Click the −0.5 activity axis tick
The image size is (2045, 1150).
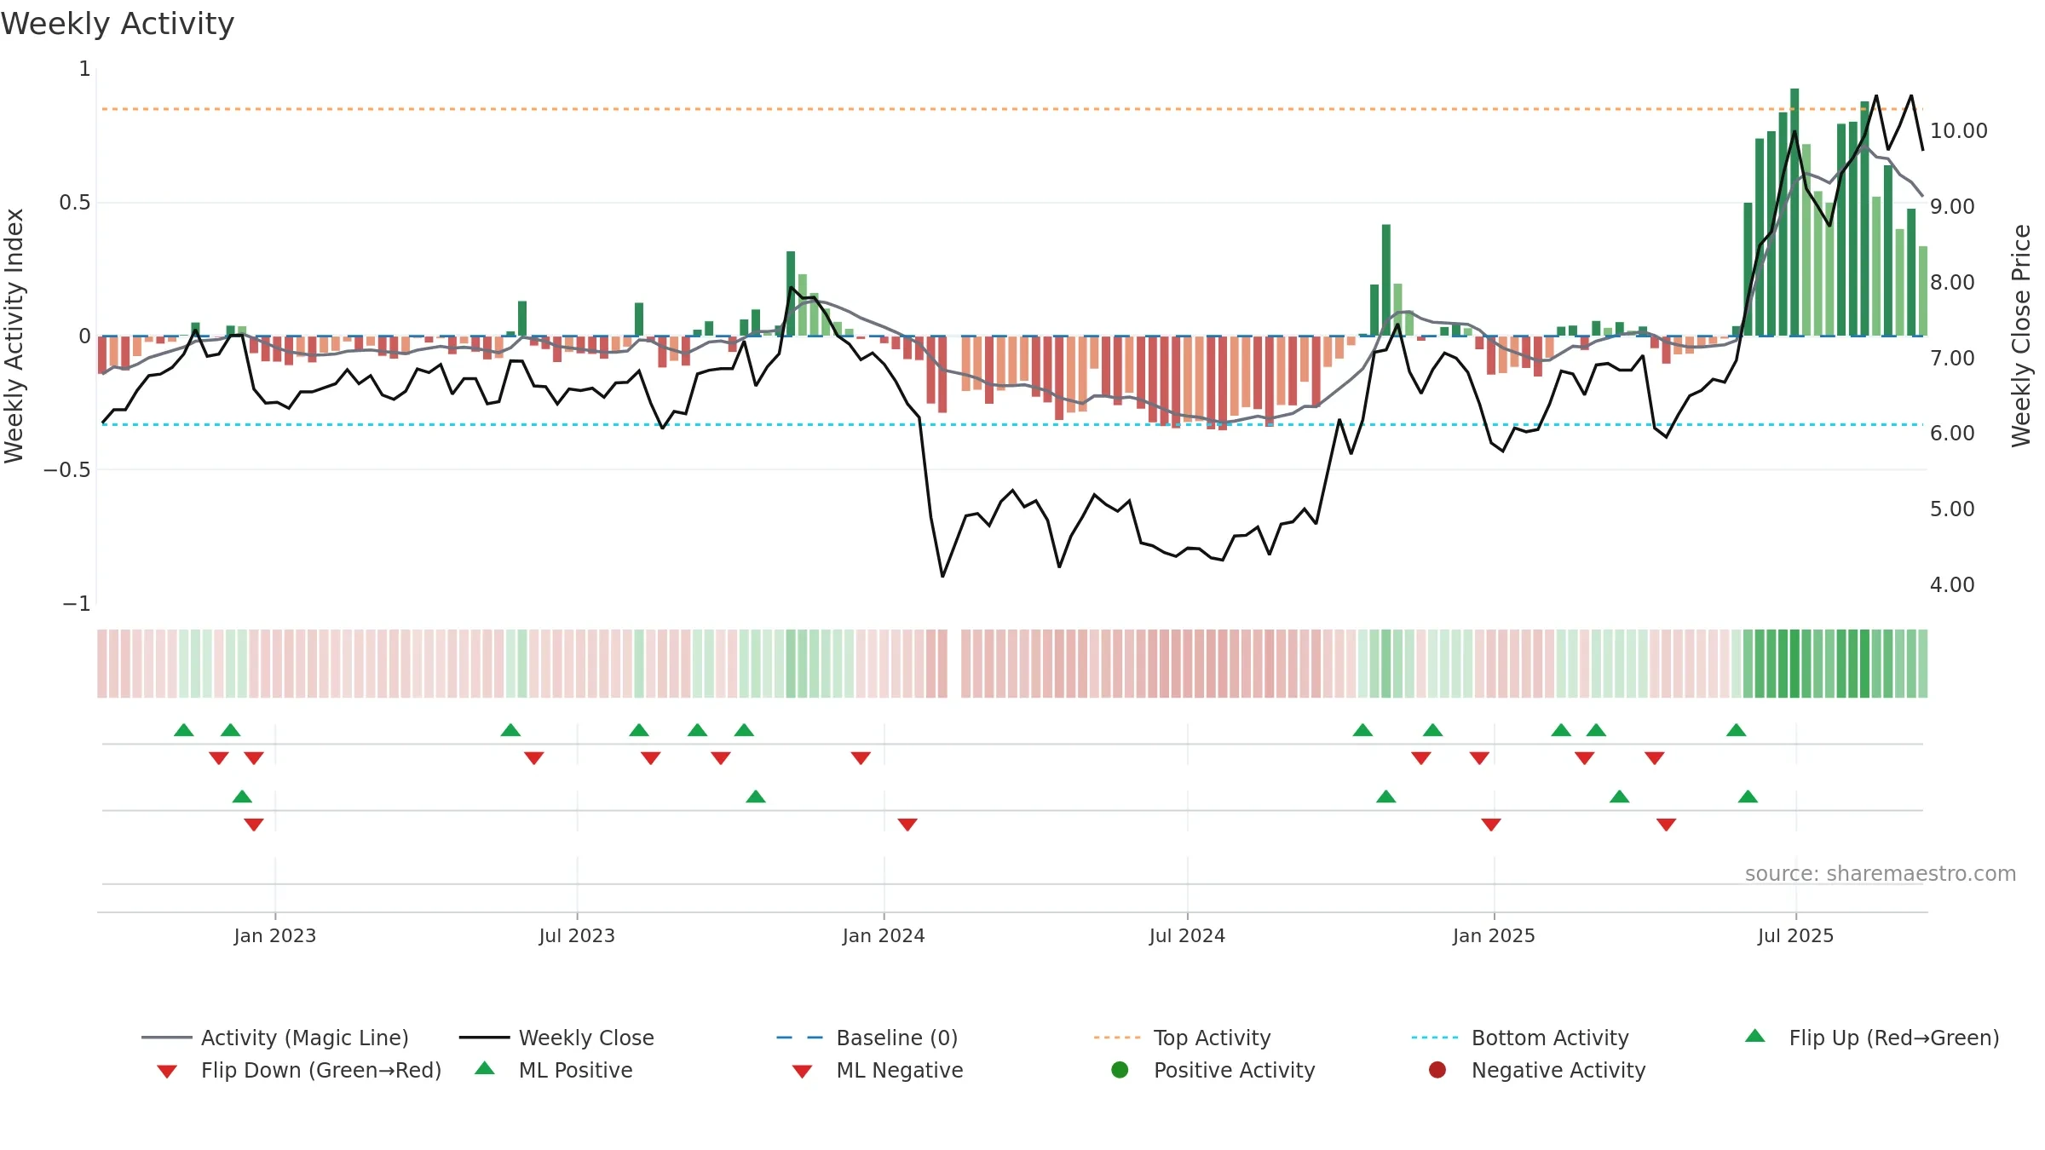[x=66, y=469]
